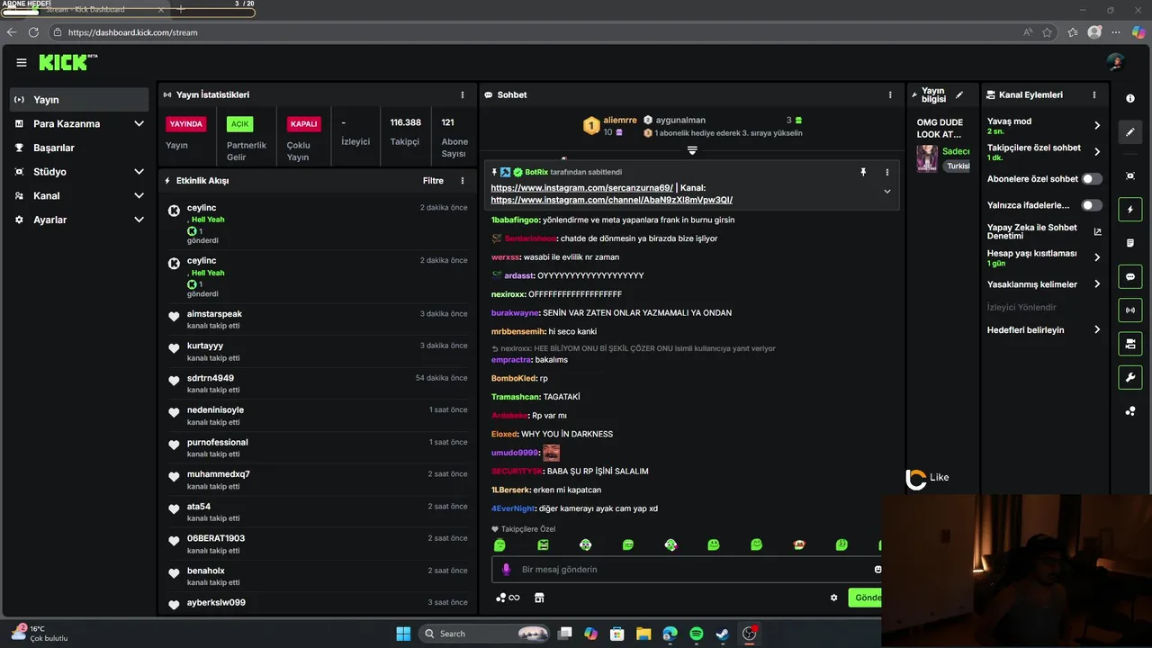Viewport: 1152px width, 648px height.
Task: Expand Yavaş mod settings arrow
Action: pyautogui.click(x=1097, y=125)
